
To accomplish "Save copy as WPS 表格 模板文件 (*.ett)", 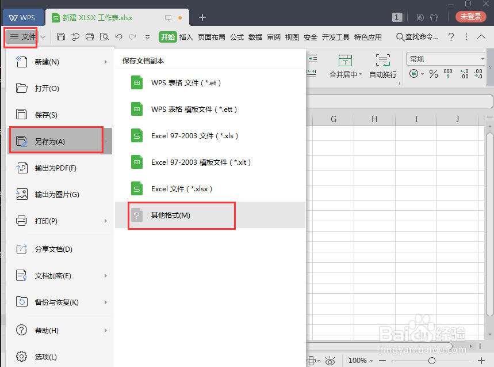I will pos(210,109).
